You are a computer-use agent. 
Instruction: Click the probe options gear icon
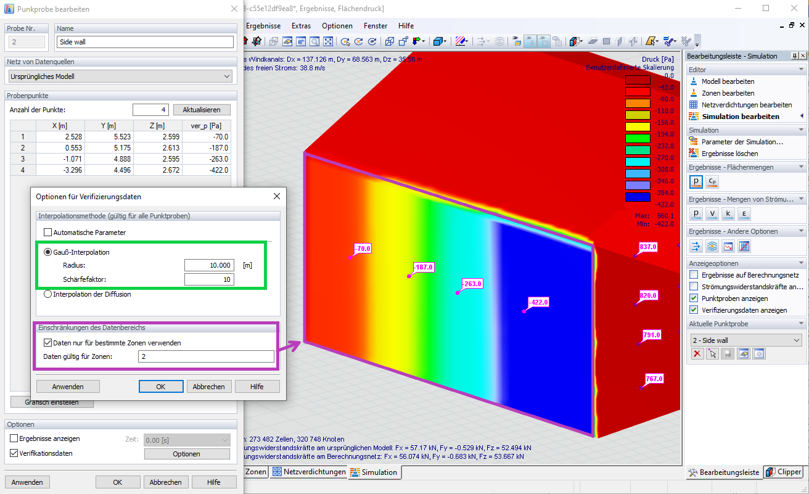click(759, 354)
